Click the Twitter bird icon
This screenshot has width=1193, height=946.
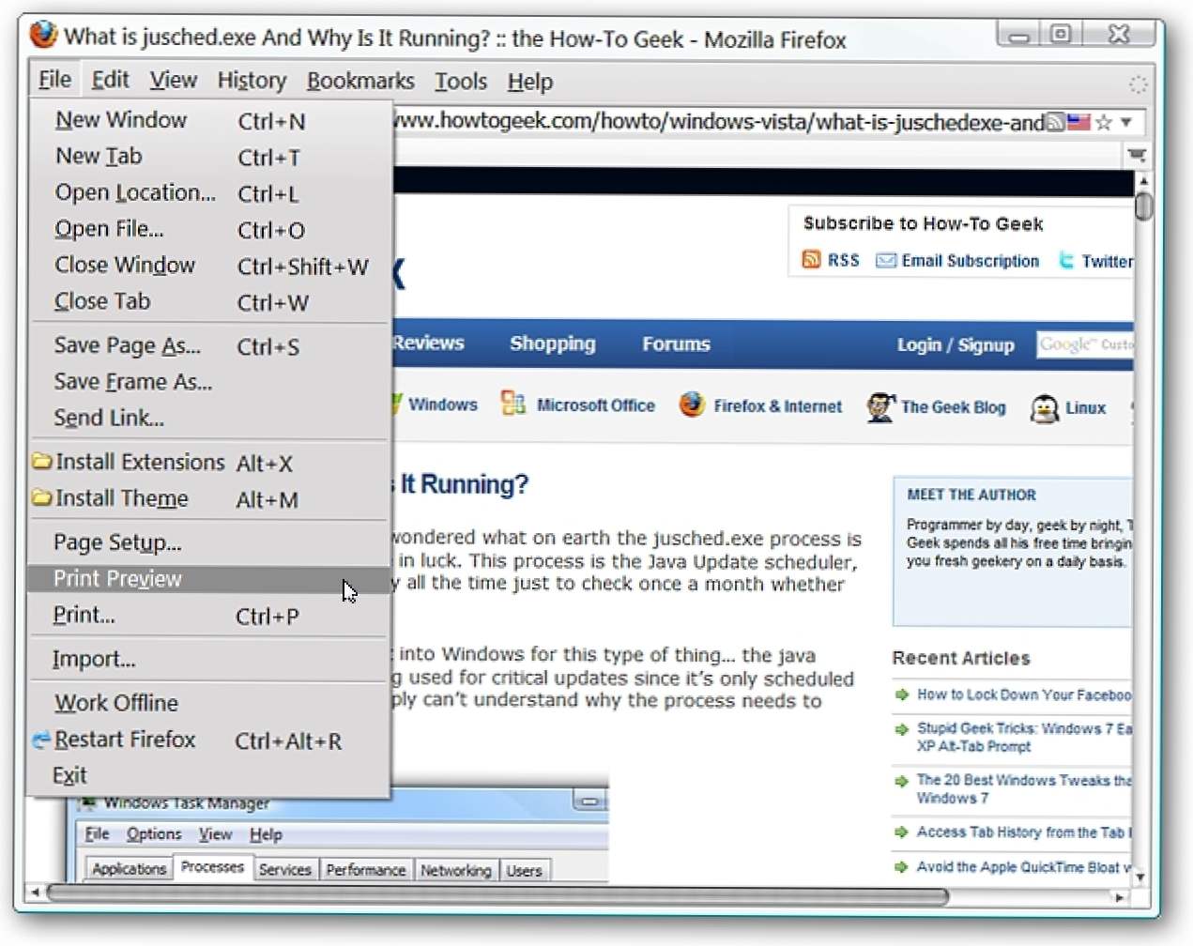click(x=1066, y=261)
